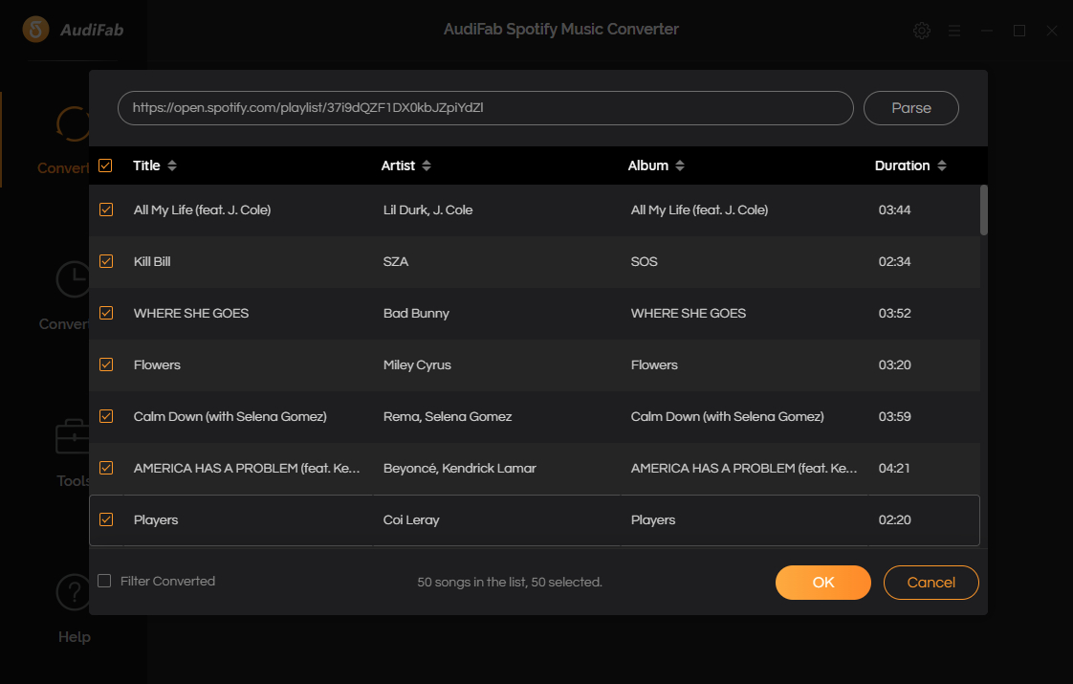Image resolution: width=1073 pixels, height=684 pixels.
Task: Sort songs by Artist column arrows
Action: pyautogui.click(x=427, y=165)
